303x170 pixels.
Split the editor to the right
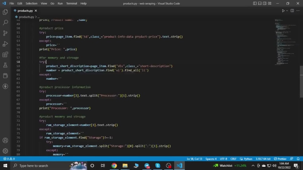[x=292, y=11]
